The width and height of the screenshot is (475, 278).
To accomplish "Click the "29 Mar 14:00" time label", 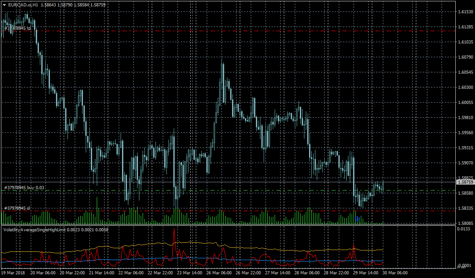I will 366,273.
